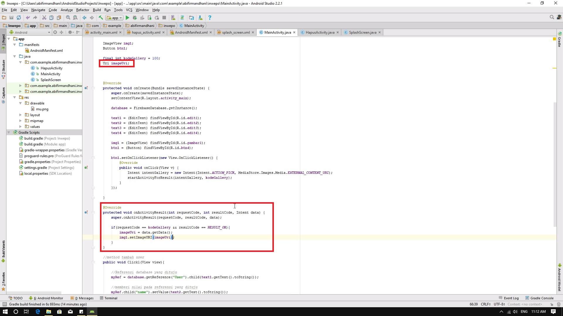Click the Help question mark icon
563x316 pixels.
[x=209, y=18]
